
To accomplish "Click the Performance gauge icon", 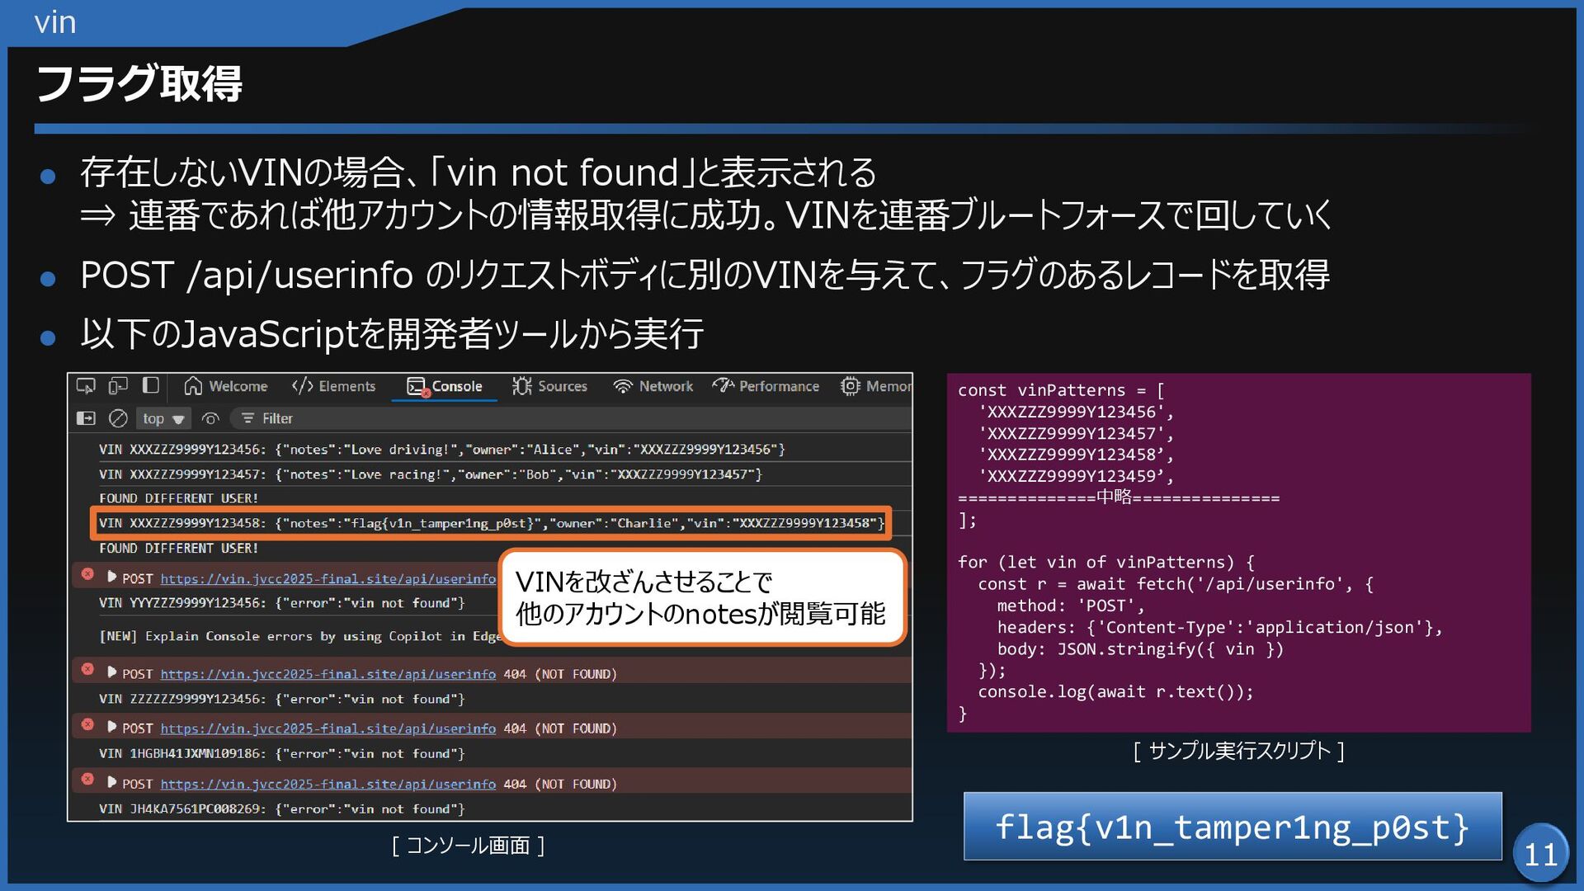I will coord(723,386).
